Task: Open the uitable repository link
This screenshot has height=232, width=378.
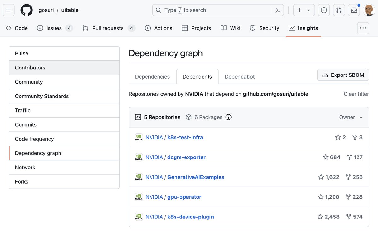Action: point(70,10)
